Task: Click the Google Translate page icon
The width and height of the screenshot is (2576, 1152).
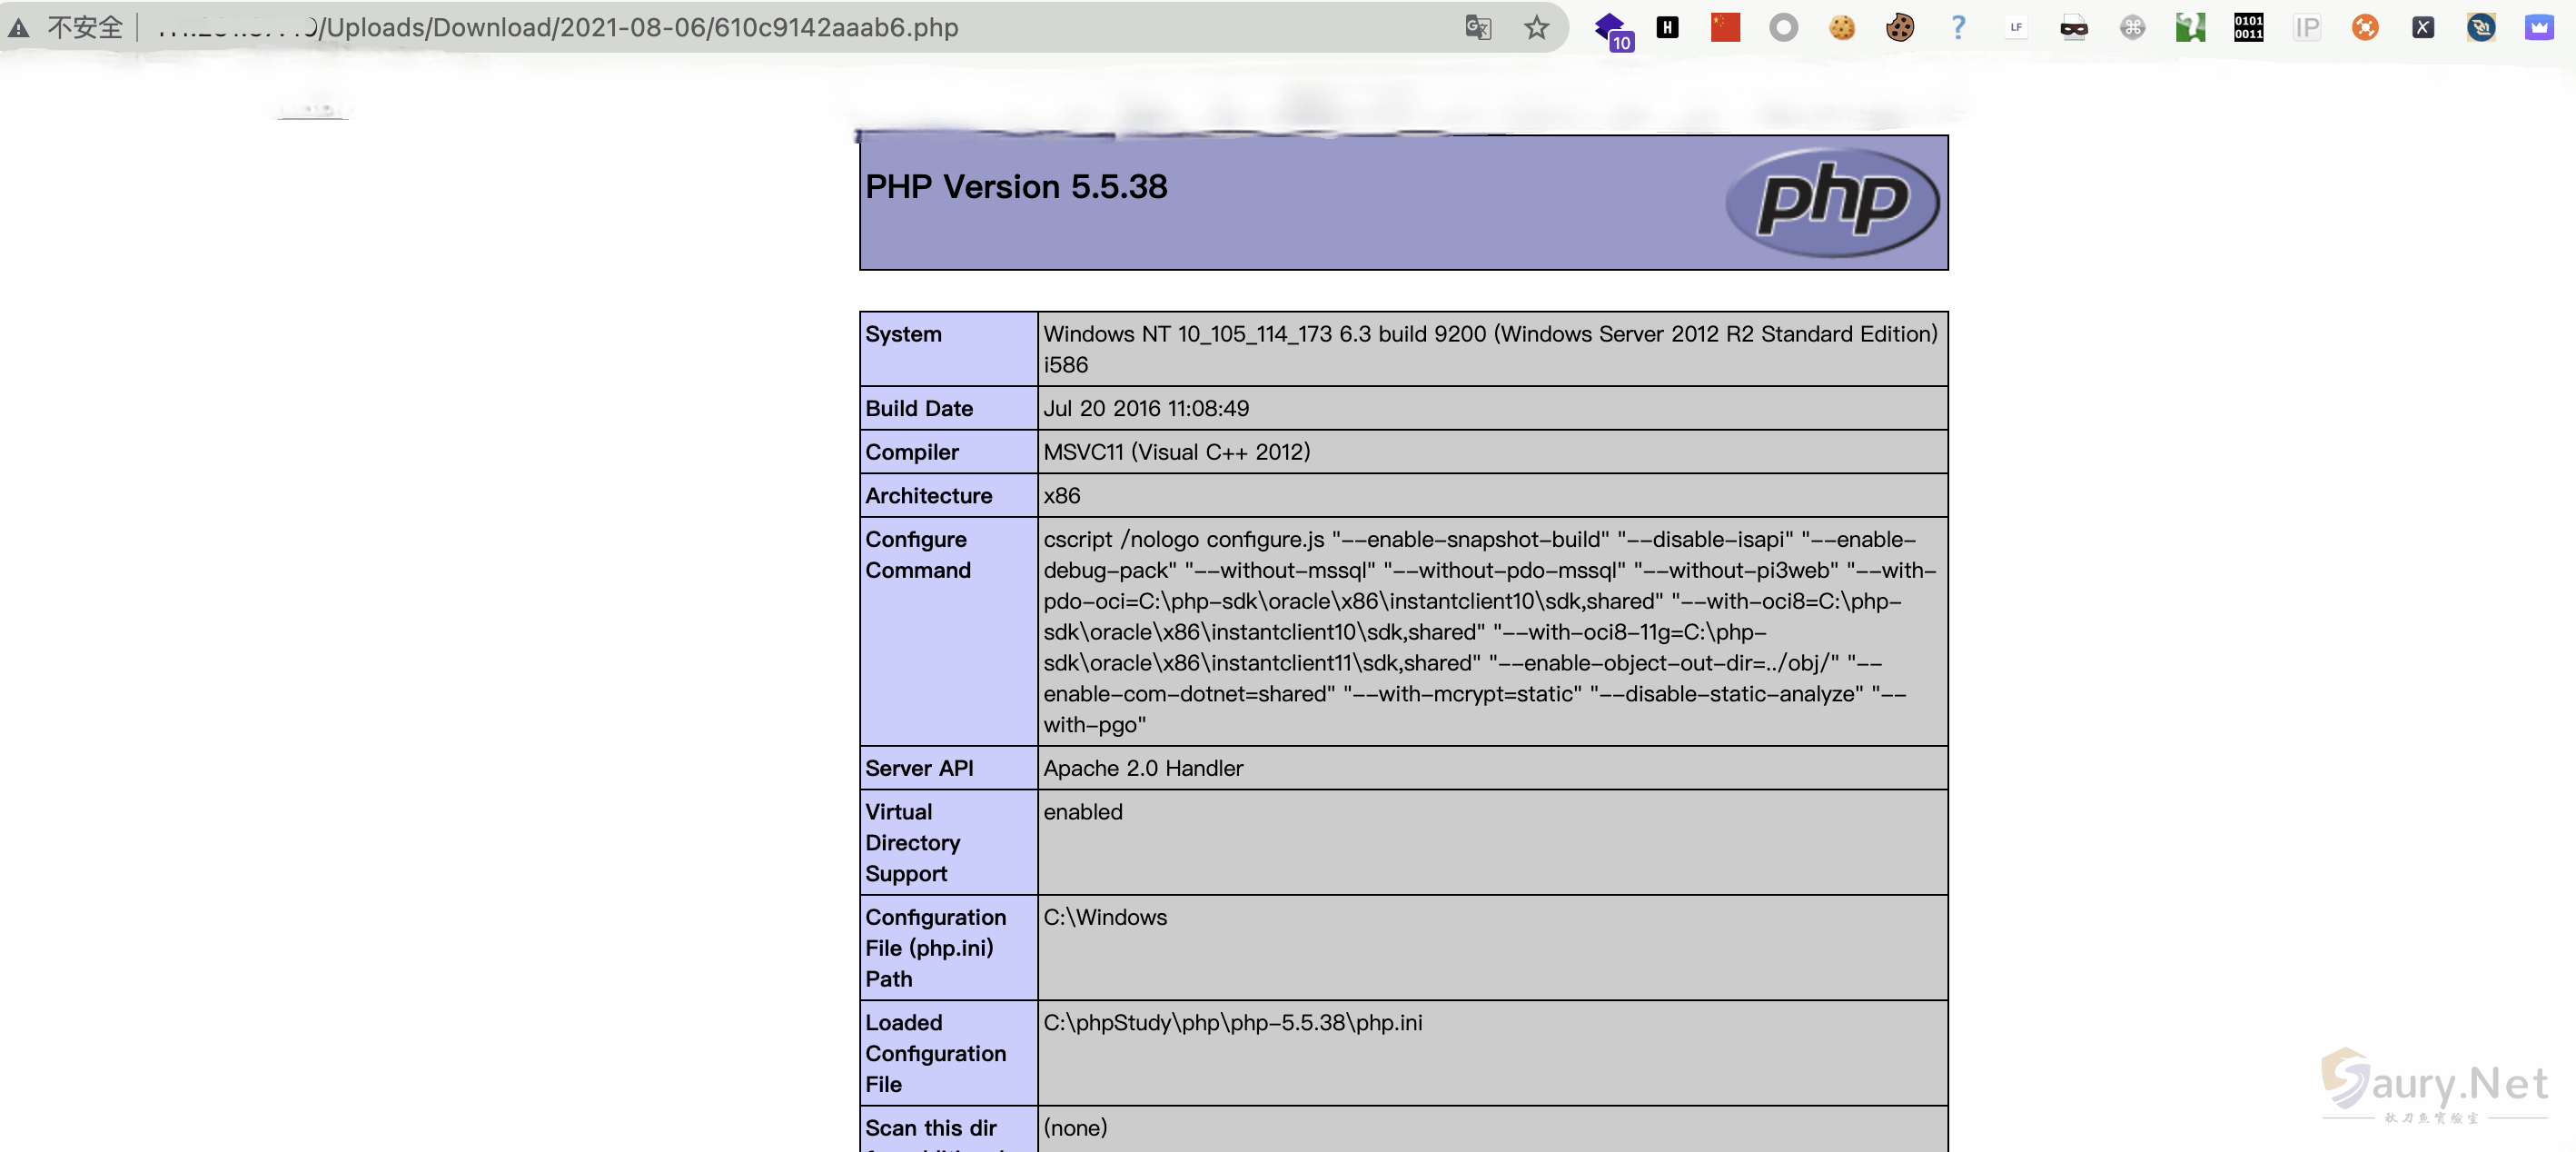Action: click(x=1477, y=27)
